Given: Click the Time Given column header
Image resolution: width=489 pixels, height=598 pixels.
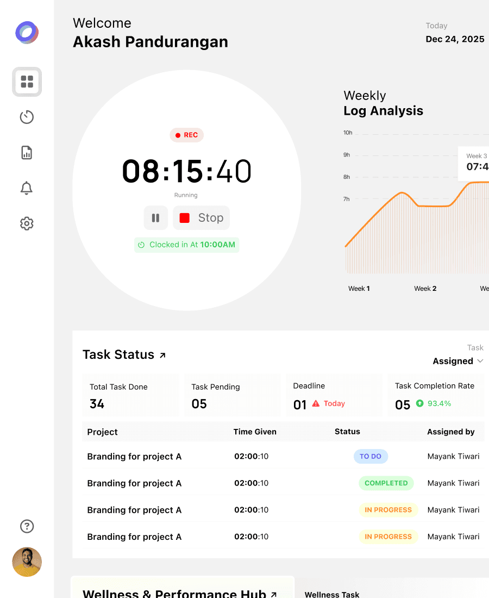Looking at the screenshot, I should (x=255, y=432).
